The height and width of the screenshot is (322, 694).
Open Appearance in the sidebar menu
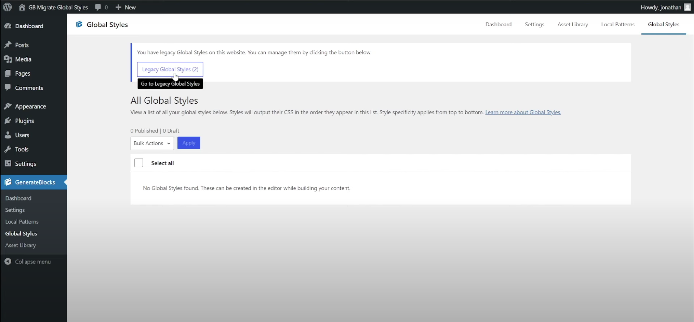click(30, 107)
